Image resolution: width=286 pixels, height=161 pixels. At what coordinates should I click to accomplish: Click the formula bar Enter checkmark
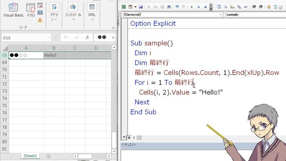(x=76, y=38)
